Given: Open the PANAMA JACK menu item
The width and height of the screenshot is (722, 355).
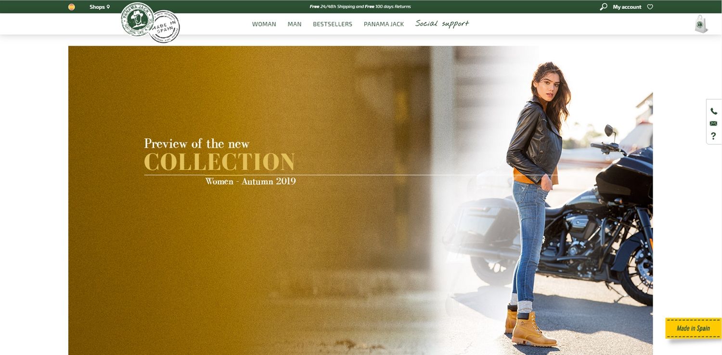Looking at the screenshot, I should (384, 24).
